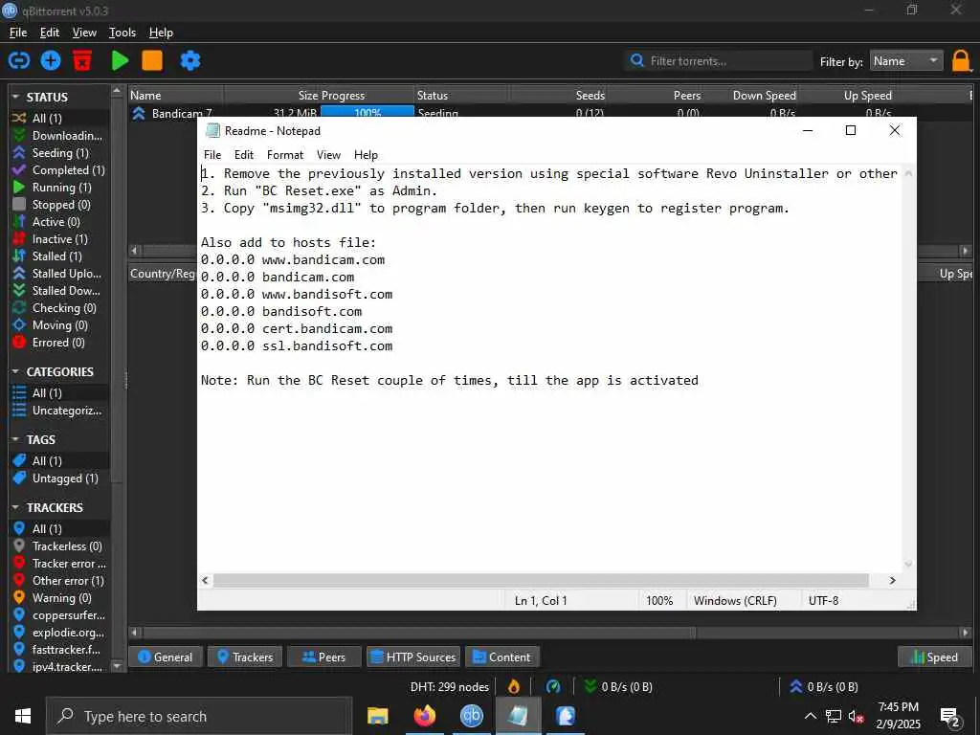Switch to the Peers tab
Screen dimensions: 980x735
(x=323, y=657)
